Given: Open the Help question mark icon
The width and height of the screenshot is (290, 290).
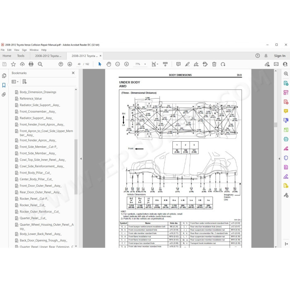Looking at the screenshot, I should pos(258,56).
